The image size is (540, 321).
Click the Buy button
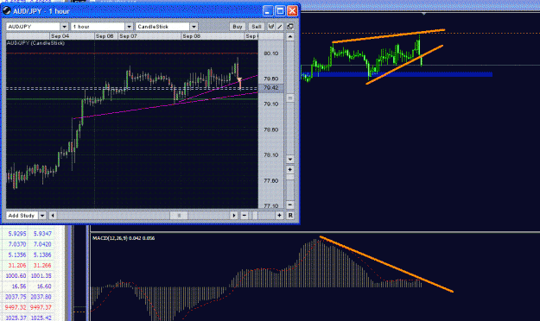238,27
